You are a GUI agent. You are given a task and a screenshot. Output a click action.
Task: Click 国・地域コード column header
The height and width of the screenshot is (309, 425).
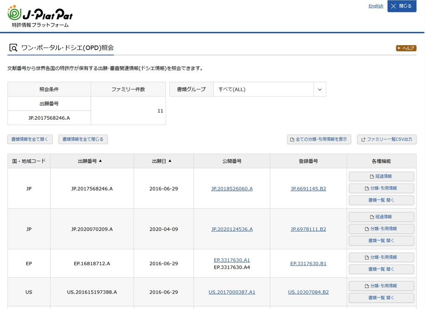pos(29,161)
